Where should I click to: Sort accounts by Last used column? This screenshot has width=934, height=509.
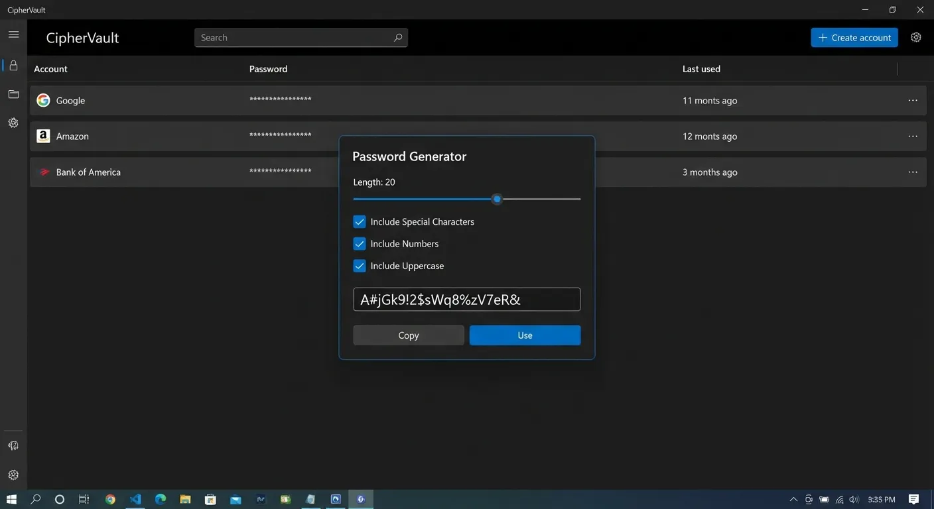[x=700, y=68]
